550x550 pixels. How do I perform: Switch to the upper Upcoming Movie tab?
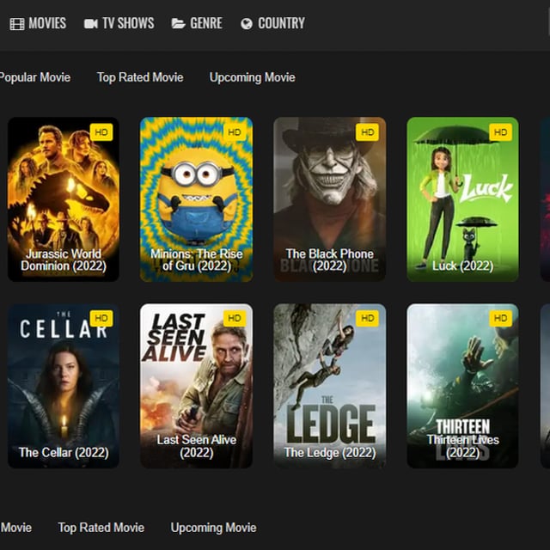tap(253, 77)
